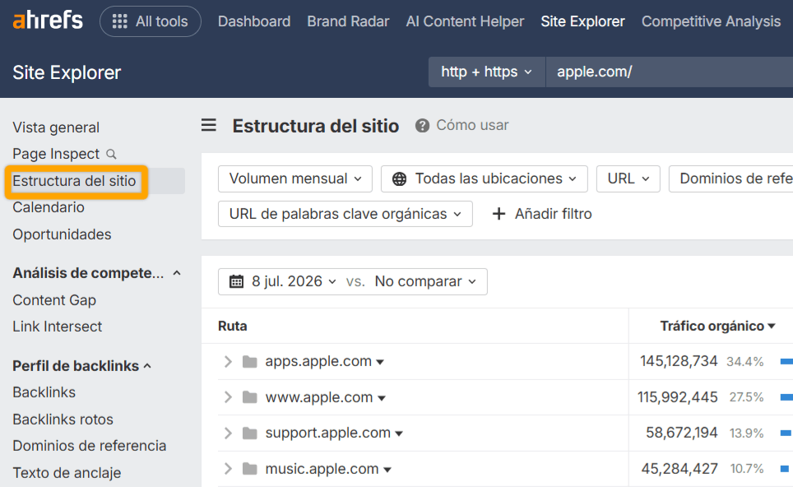The image size is (793, 487).
Task: Click the 10.7% share value
Action: (747, 469)
